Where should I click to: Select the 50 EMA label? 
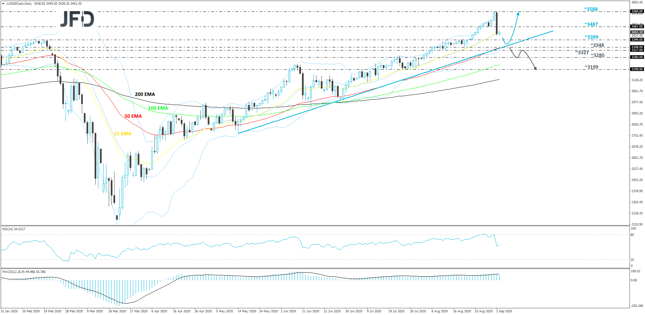tap(133, 116)
